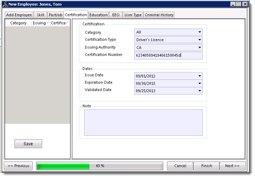Open the User Type tab

[133, 15]
